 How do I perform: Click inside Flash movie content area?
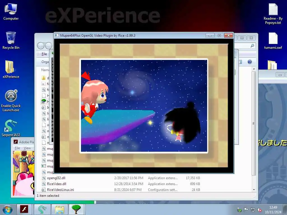(x=24, y=173)
